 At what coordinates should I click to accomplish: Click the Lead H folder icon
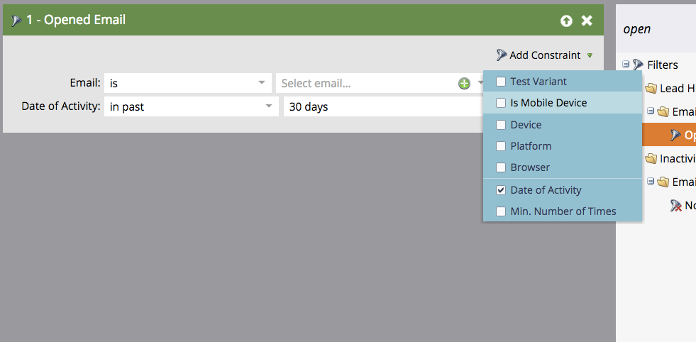click(651, 89)
